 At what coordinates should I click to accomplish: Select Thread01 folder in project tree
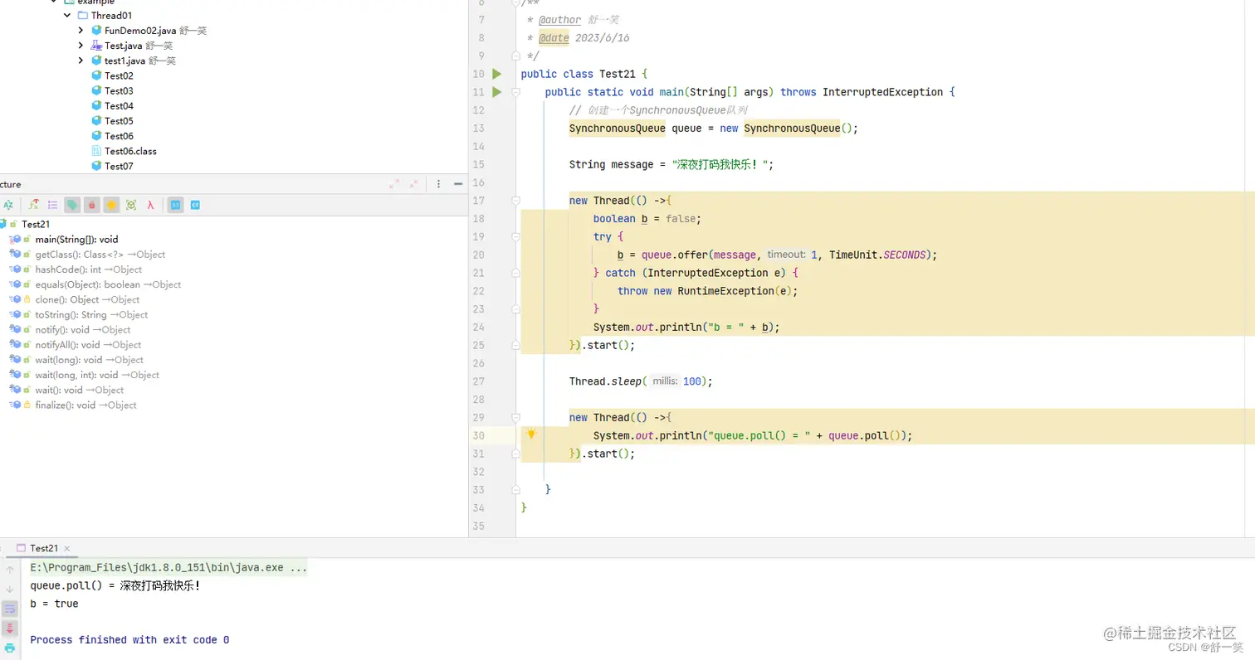[x=111, y=16]
